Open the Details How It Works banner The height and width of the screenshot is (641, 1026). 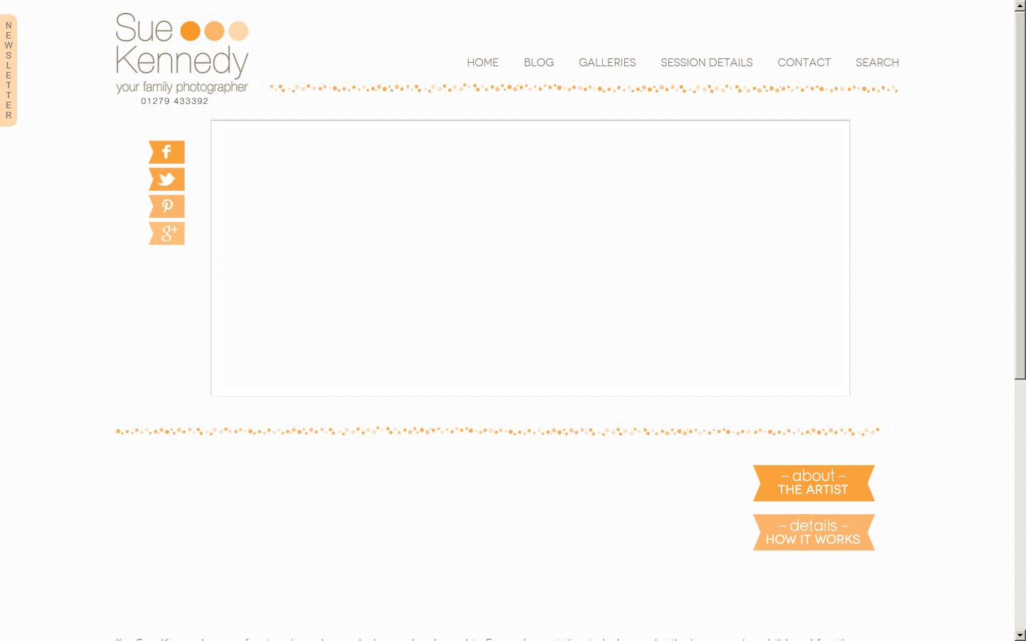click(x=814, y=533)
